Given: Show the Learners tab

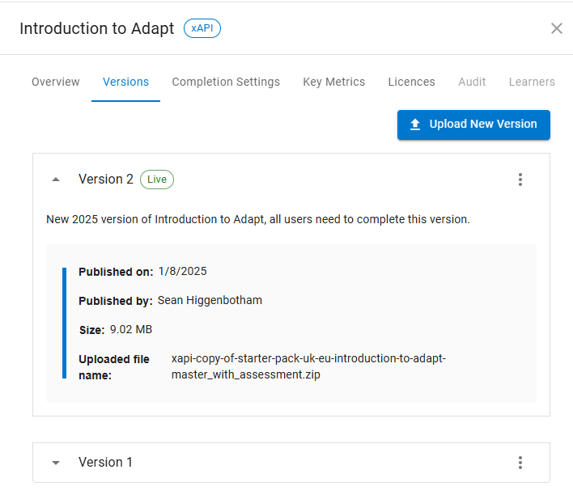Looking at the screenshot, I should click(532, 82).
